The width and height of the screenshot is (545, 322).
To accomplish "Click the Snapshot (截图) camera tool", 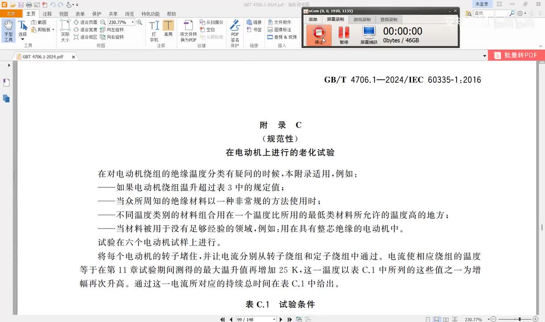I will point(38,22).
